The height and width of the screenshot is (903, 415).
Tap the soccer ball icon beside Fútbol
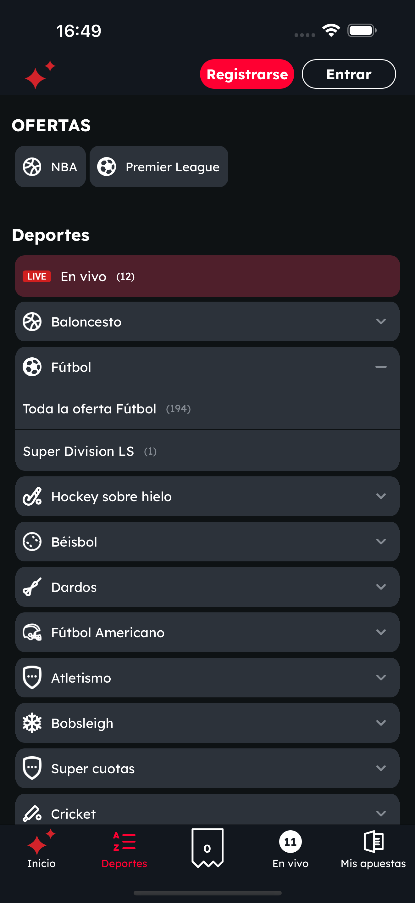32,367
